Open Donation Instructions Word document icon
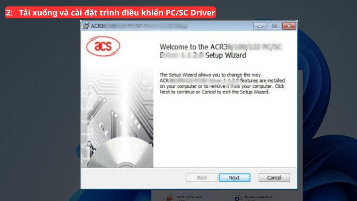357x201 pixels. click(x=238, y=198)
